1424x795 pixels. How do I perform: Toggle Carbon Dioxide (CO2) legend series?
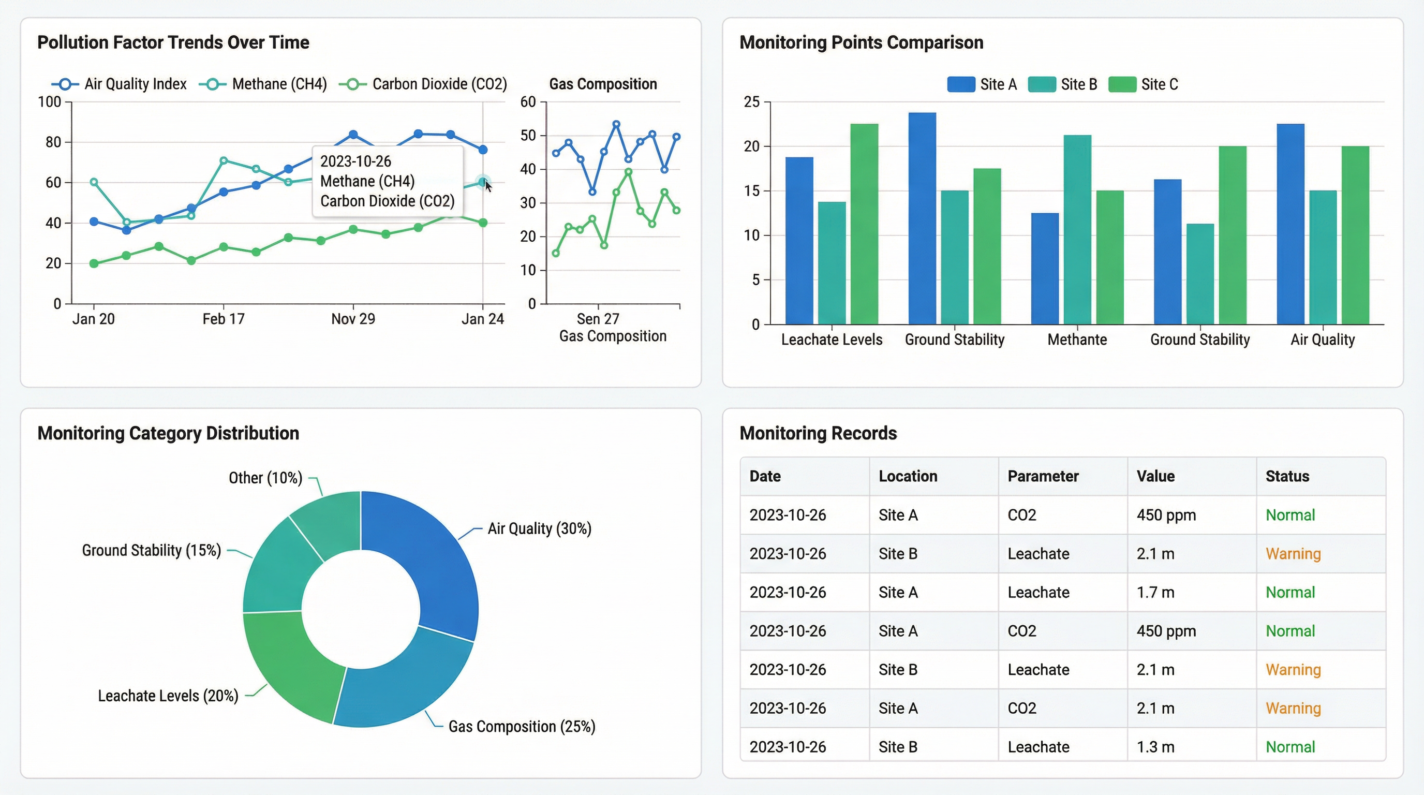423,84
